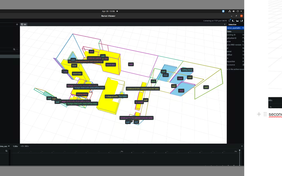The height and width of the screenshot is (176, 282).
Task: Click the Listening on TCP port 9876 status text
Action: tap(215, 21)
